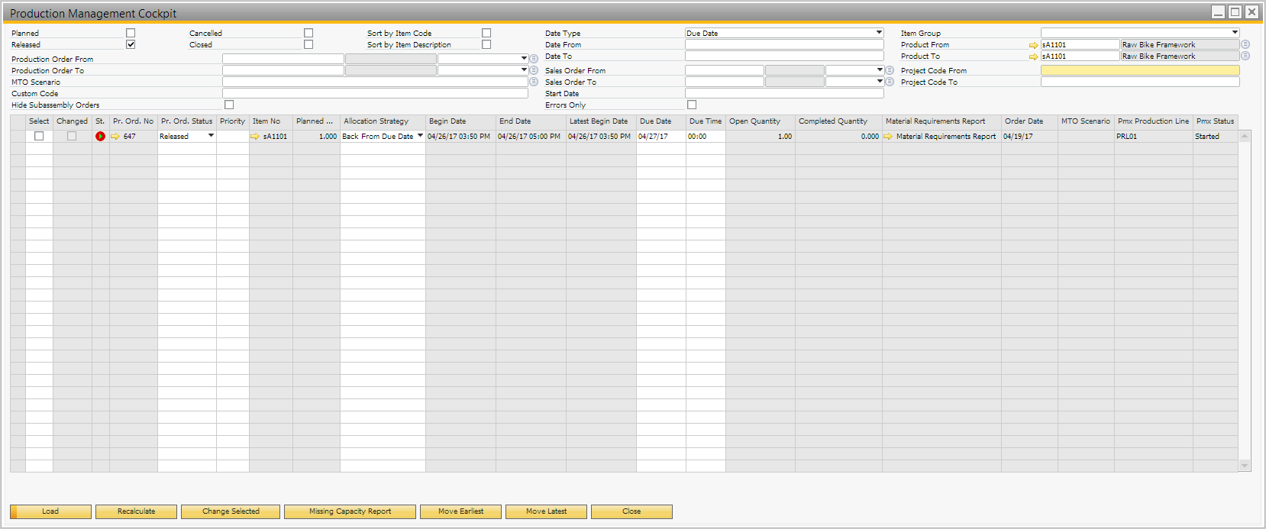Expand the Date Type dropdown
The height and width of the screenshot is (529, 1266).
coord(879,33)
